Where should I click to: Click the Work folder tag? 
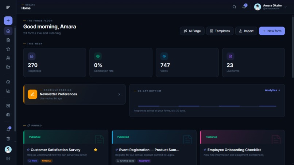[33, 161]
